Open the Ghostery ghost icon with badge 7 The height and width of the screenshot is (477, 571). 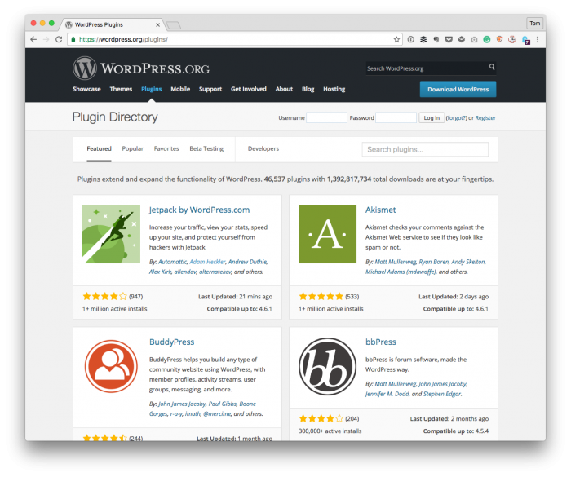click(x=525, y=40)
